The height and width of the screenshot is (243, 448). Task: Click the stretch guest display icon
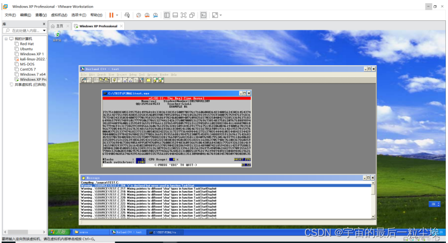(215, 15)
